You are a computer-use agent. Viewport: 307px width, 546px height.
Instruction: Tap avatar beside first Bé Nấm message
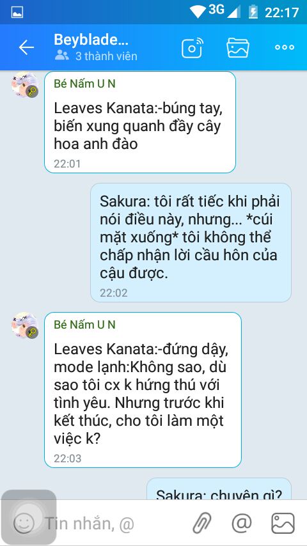tap(24, 84)
